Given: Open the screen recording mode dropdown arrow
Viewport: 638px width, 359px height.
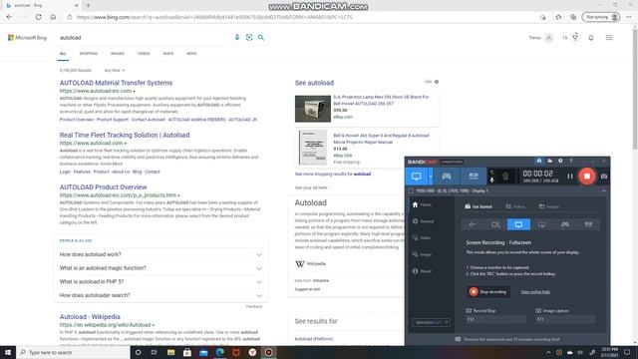Looking at the screenshot, I should [x=431, y=177].
